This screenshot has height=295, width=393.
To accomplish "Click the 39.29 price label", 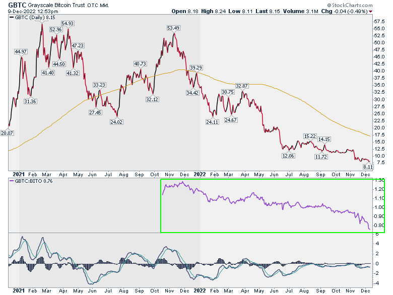I will (196, 67).
